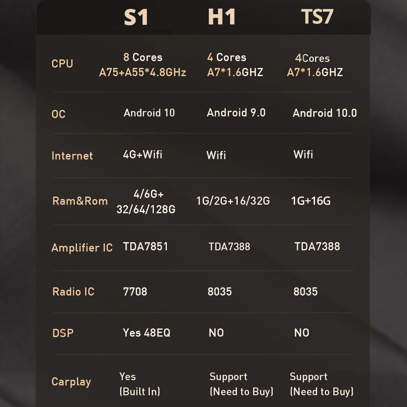The width and height of the screenshot is (407, 407).
Task: Click the Radio IC row label
Action: [73, 292]
